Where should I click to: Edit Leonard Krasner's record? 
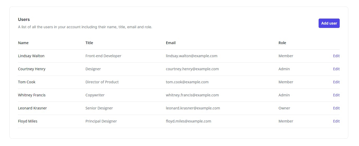(336, 108)
